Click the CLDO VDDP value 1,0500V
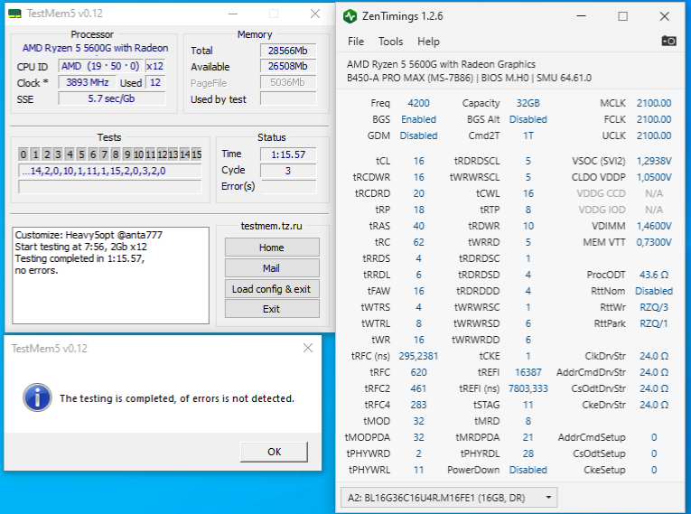 pos(654,177)
